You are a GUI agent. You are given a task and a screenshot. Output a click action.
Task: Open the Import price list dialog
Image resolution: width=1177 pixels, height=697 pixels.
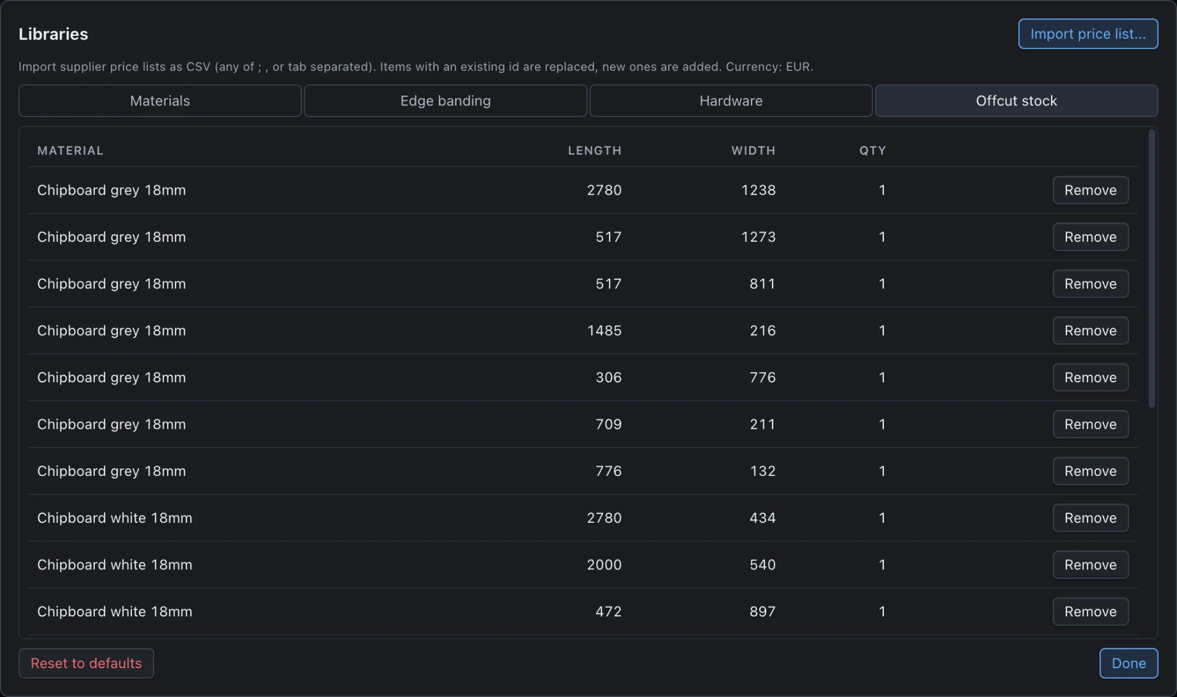pos(1088,34)
